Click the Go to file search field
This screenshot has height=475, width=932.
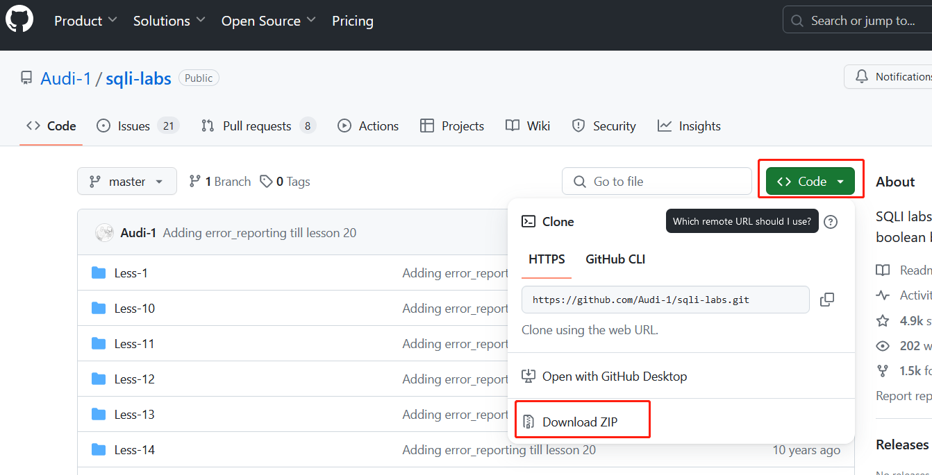(656, 182)
